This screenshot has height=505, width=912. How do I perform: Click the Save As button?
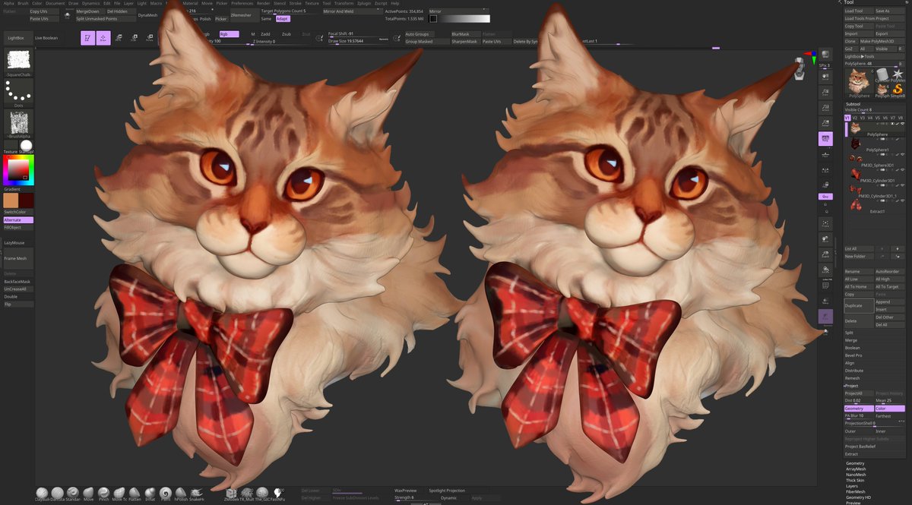click(889, 11)
